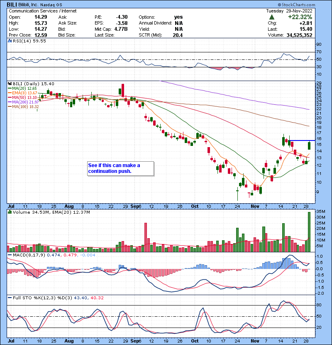Screen dimensions: 332x345
Task: Click the stochastic %K value 43.40
Action: tap(81, 298)
